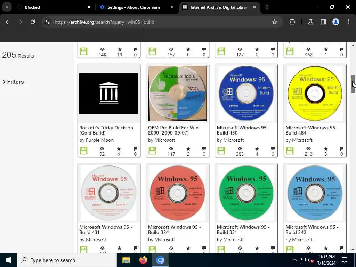Open the tab search dropdown arrow
This screenshot has width=356, height=267.
[x=7, y=7]
